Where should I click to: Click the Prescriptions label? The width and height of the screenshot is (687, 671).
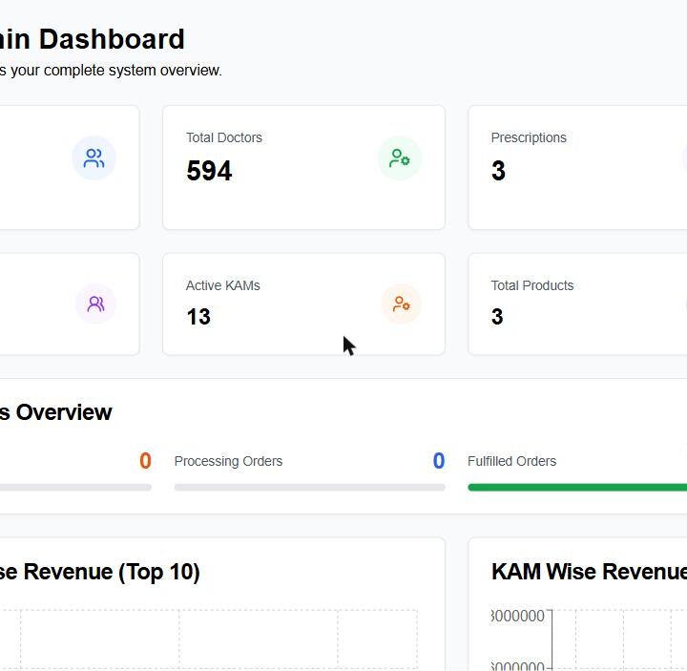point(529,137)
